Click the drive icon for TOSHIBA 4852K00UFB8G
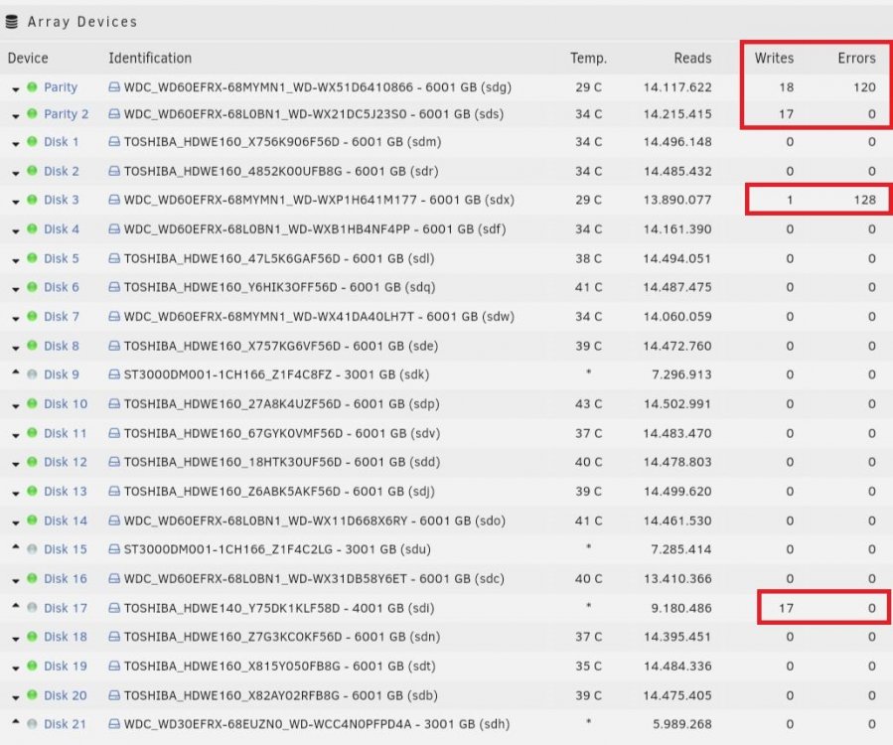 click(x=114, y=171)
